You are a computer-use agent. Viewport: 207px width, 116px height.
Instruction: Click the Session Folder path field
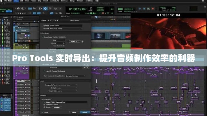coord(72,102)
